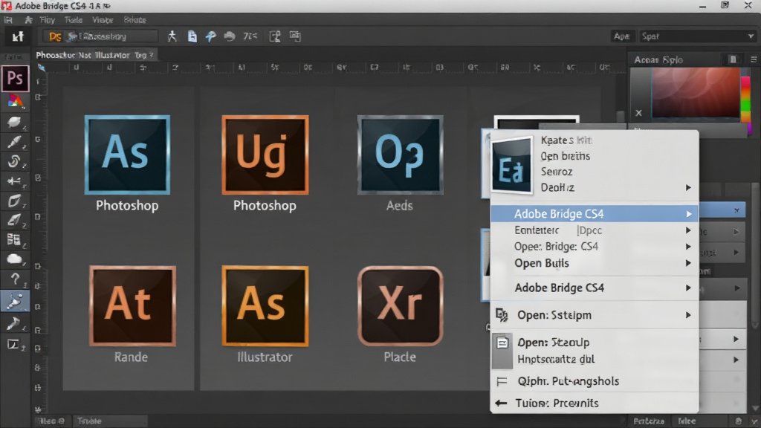Open the Stiate menu
Screen dimensions: 761x428
[x=135, y=20]
